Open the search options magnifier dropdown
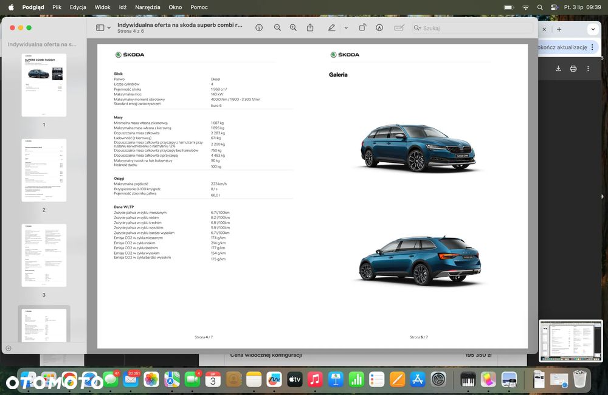 click(x=418, y=28)
